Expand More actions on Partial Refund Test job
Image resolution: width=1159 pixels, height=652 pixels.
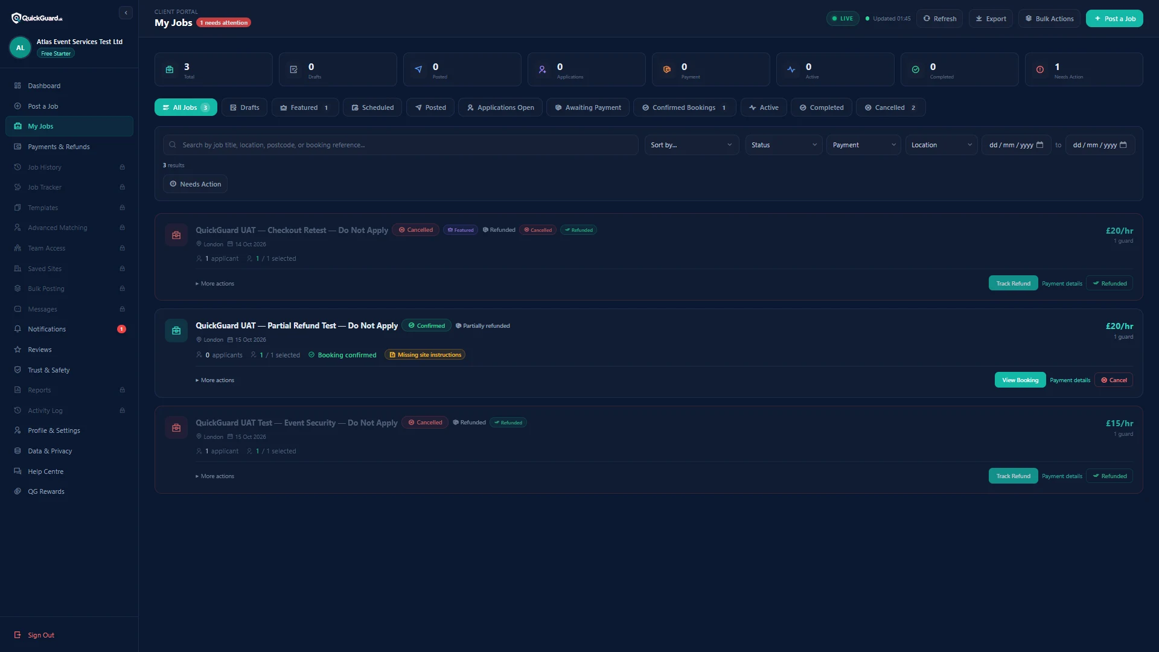(215, 380)
